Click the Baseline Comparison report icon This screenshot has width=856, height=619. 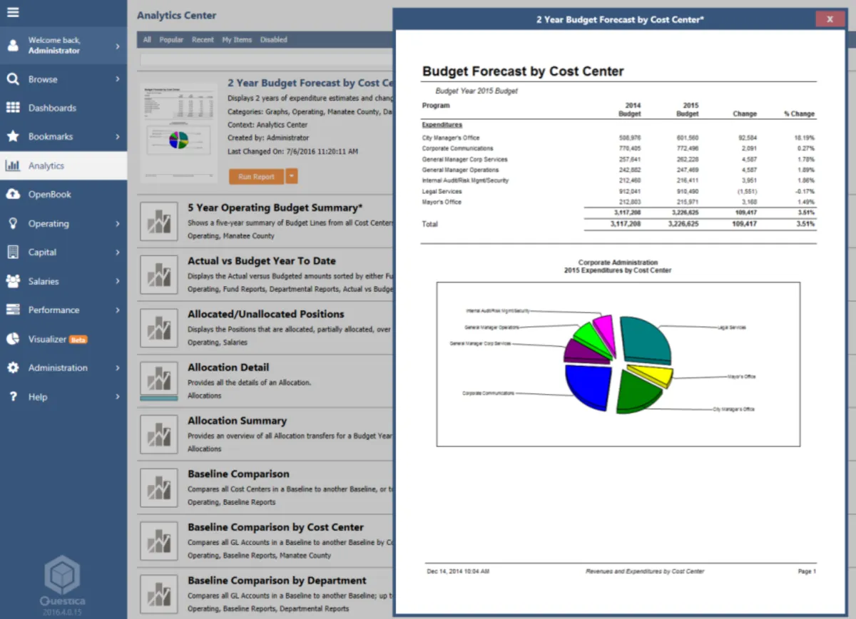[x=158, y=487]
